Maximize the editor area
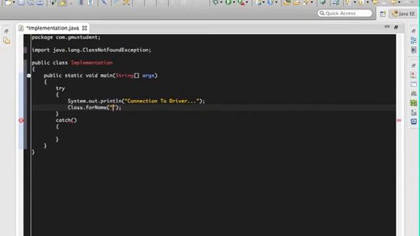This screenshot has width=420, height=236. pos(396,27)
